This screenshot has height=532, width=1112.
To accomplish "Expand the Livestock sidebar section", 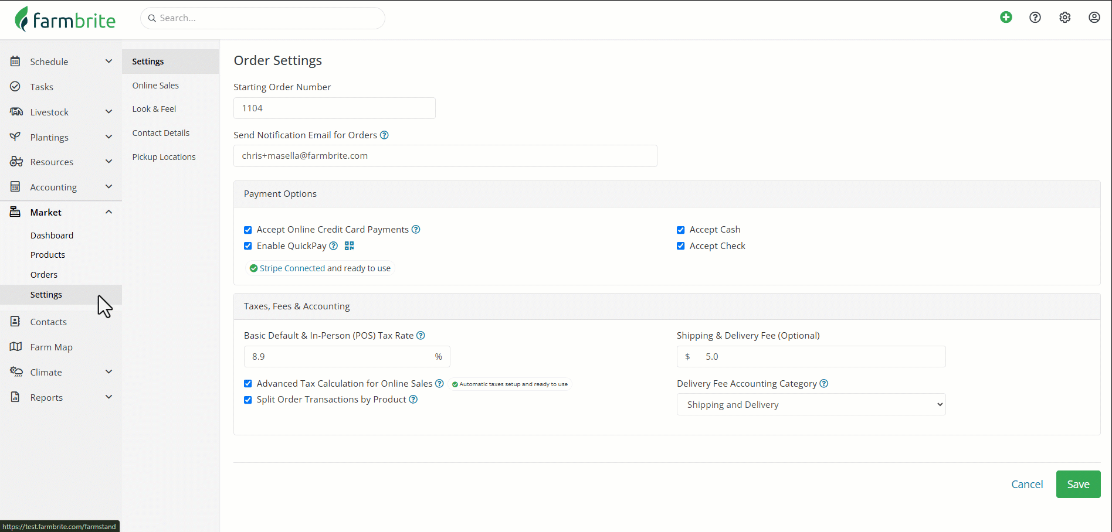I will point(109,112).
